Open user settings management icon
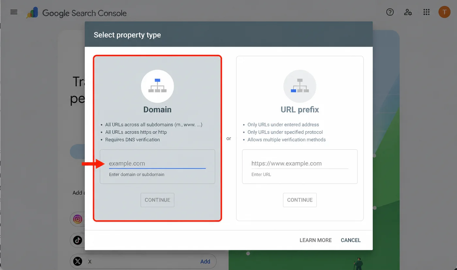457x270 pixels. click(x=408, y=12)
